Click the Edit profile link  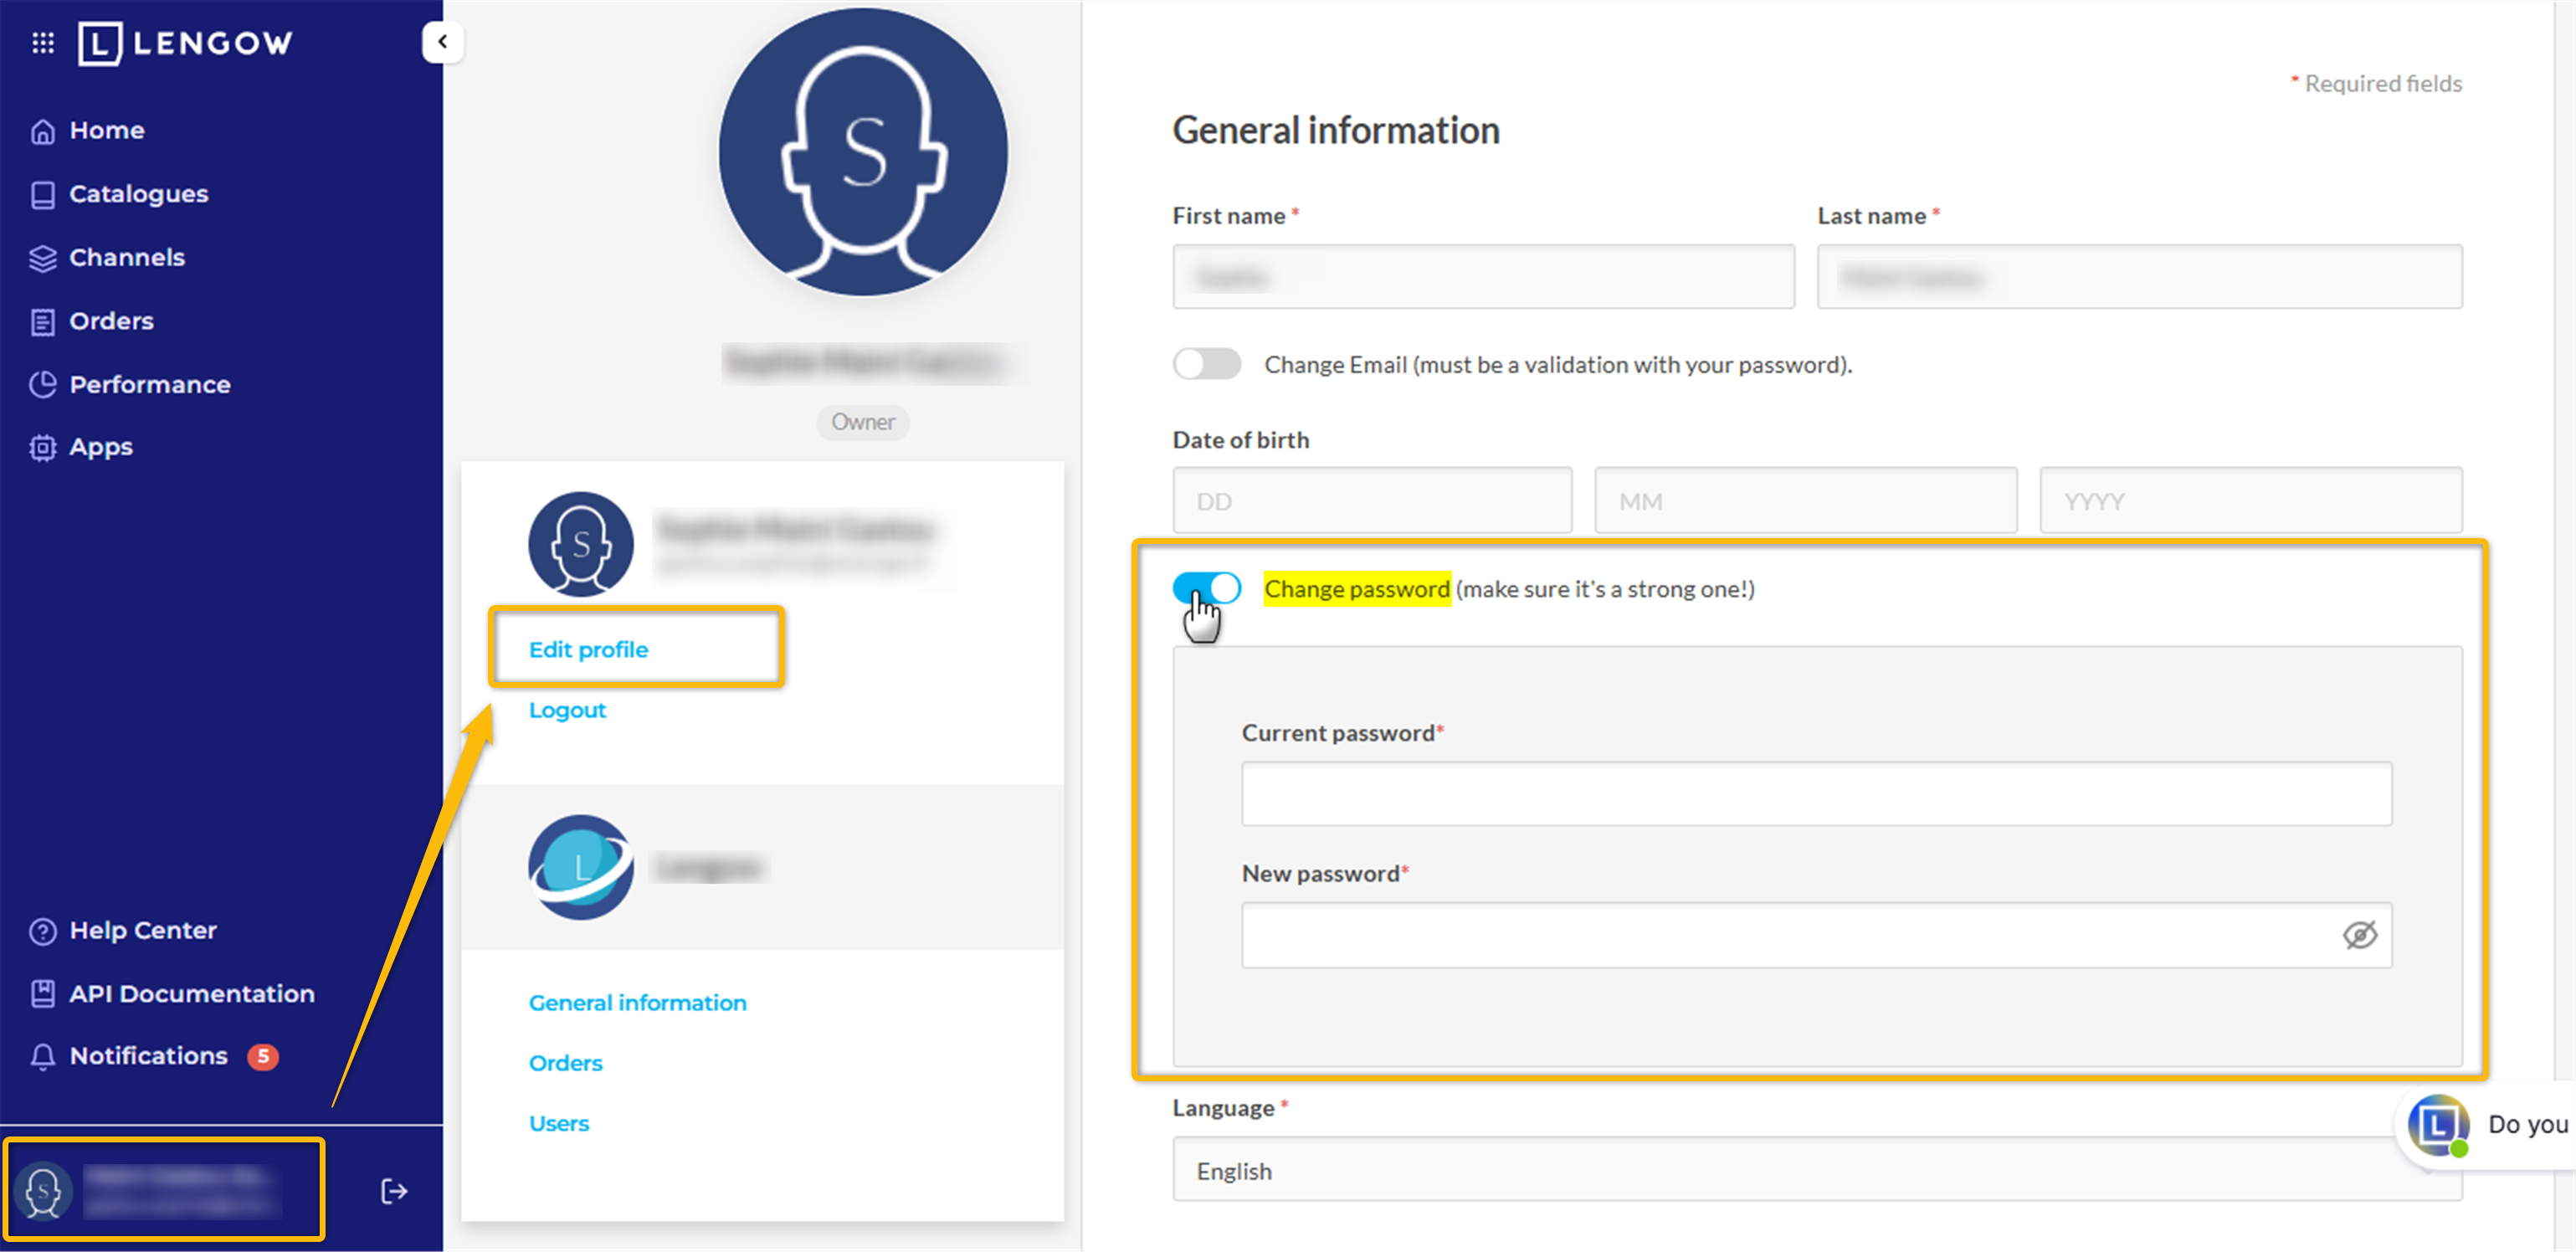(588, 650)
